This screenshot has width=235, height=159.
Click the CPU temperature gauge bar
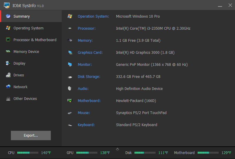[28, 153]
